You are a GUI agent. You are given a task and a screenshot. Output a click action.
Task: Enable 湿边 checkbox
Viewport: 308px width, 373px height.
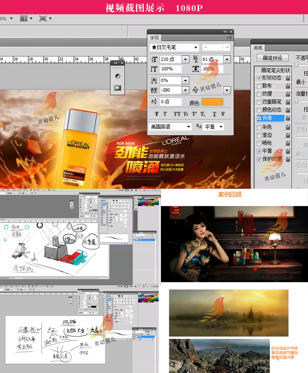point(259,135)
